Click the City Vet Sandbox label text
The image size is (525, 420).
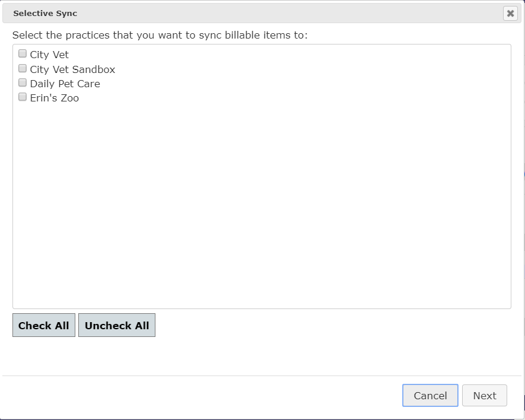[72, 69]
